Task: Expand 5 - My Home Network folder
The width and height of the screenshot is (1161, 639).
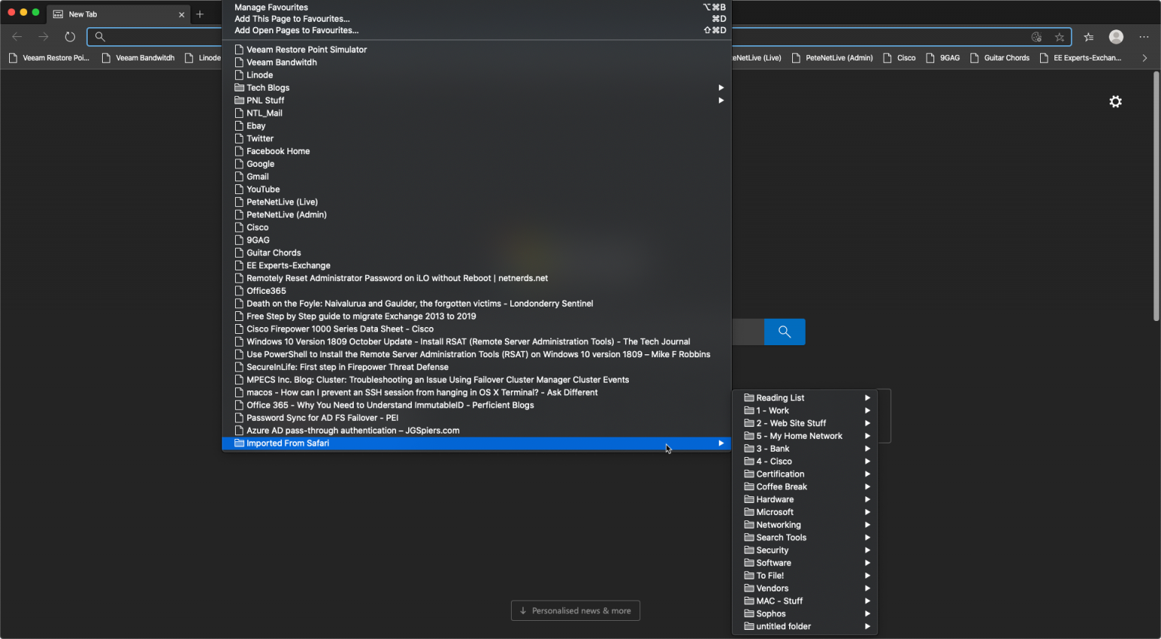Action: [x=805, y=436]
